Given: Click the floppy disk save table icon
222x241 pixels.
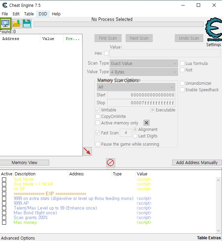Looking at the screenshot, I should (27, 24).
